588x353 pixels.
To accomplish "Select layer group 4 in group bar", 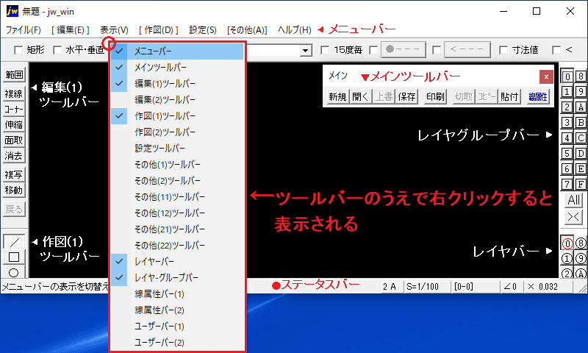I will tap(567, 138).
